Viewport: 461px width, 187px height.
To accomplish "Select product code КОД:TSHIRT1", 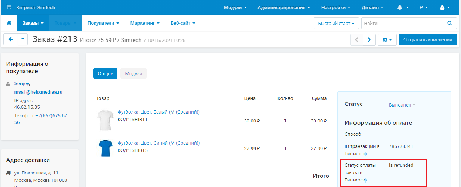I will tap(132, 119).
